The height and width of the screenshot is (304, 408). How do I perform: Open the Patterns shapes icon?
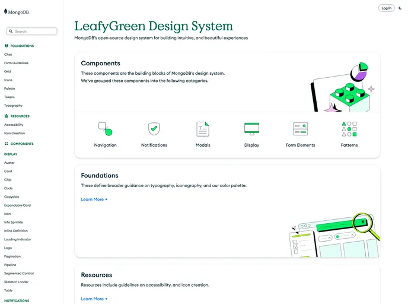(349, 129)
